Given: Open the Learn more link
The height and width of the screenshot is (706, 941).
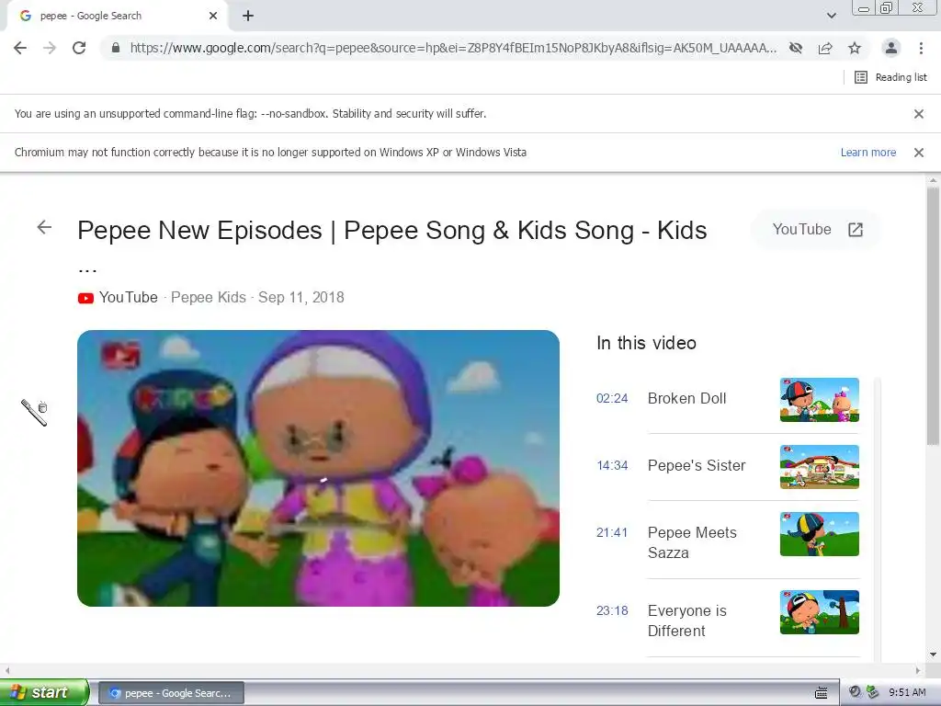Looking at the screenshot, I should click(867, 153).
